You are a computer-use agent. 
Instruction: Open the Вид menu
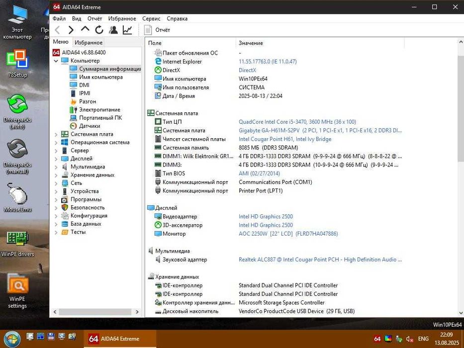(77, 18)
